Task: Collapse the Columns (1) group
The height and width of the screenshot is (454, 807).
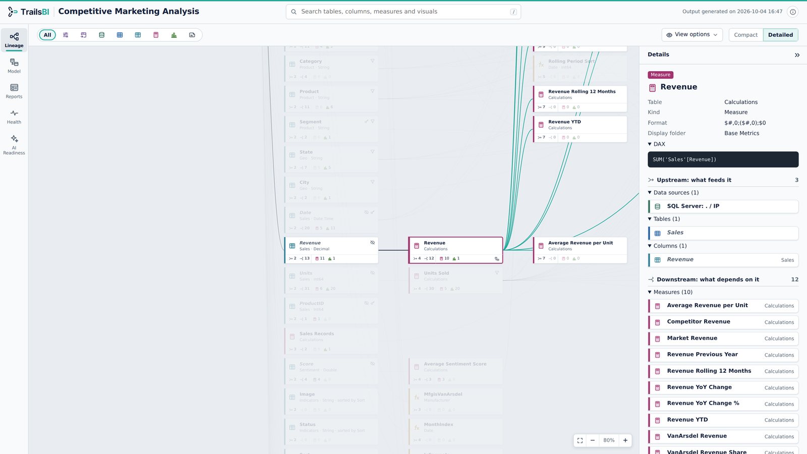Action: (x=667, y=246)
